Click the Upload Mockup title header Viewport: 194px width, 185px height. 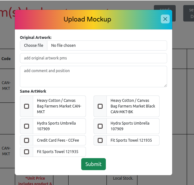(87, 20)
